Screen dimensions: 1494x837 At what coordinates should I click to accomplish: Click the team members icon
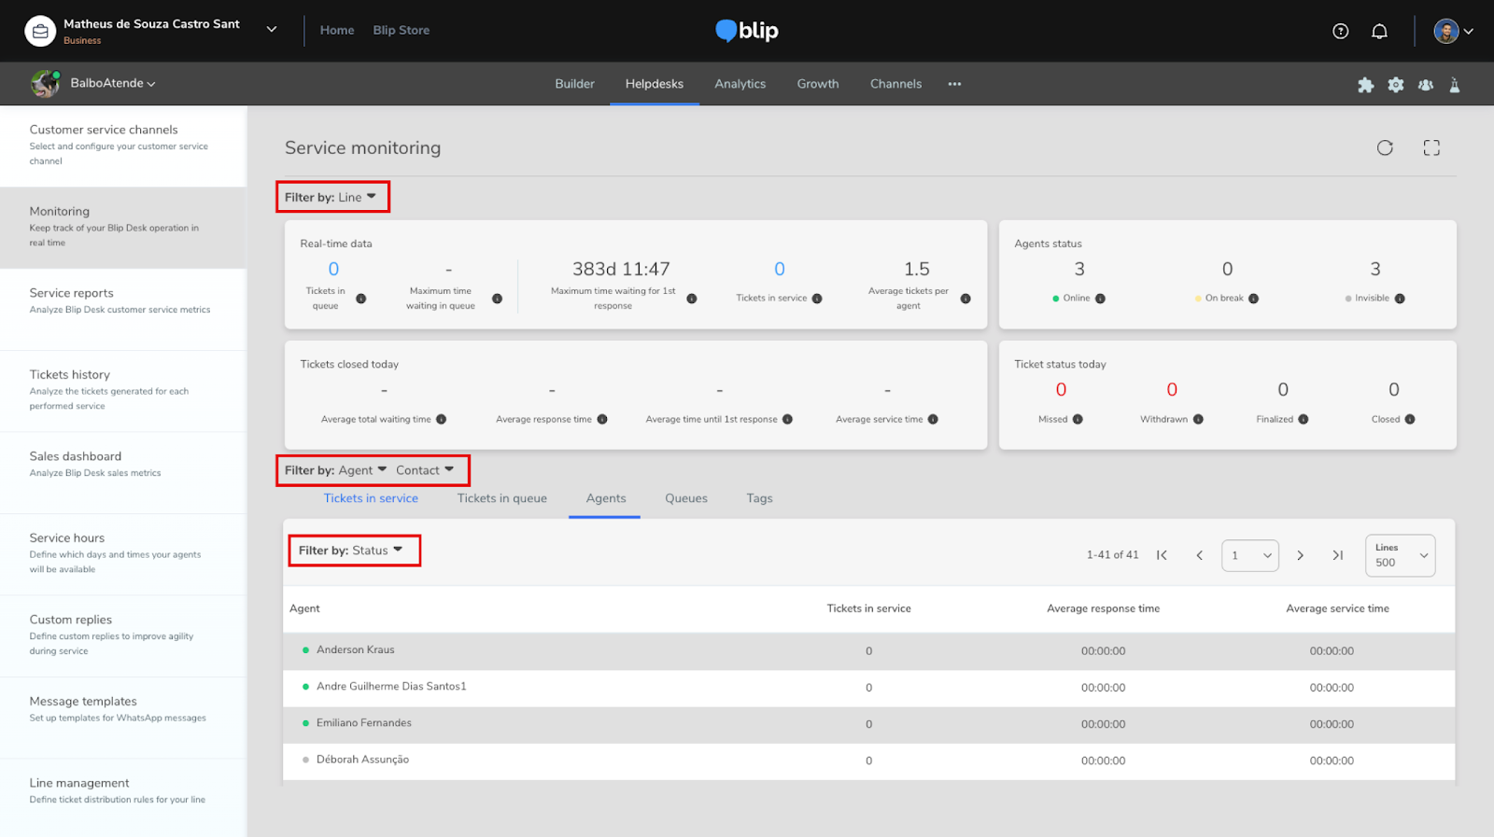point(1425,85)
